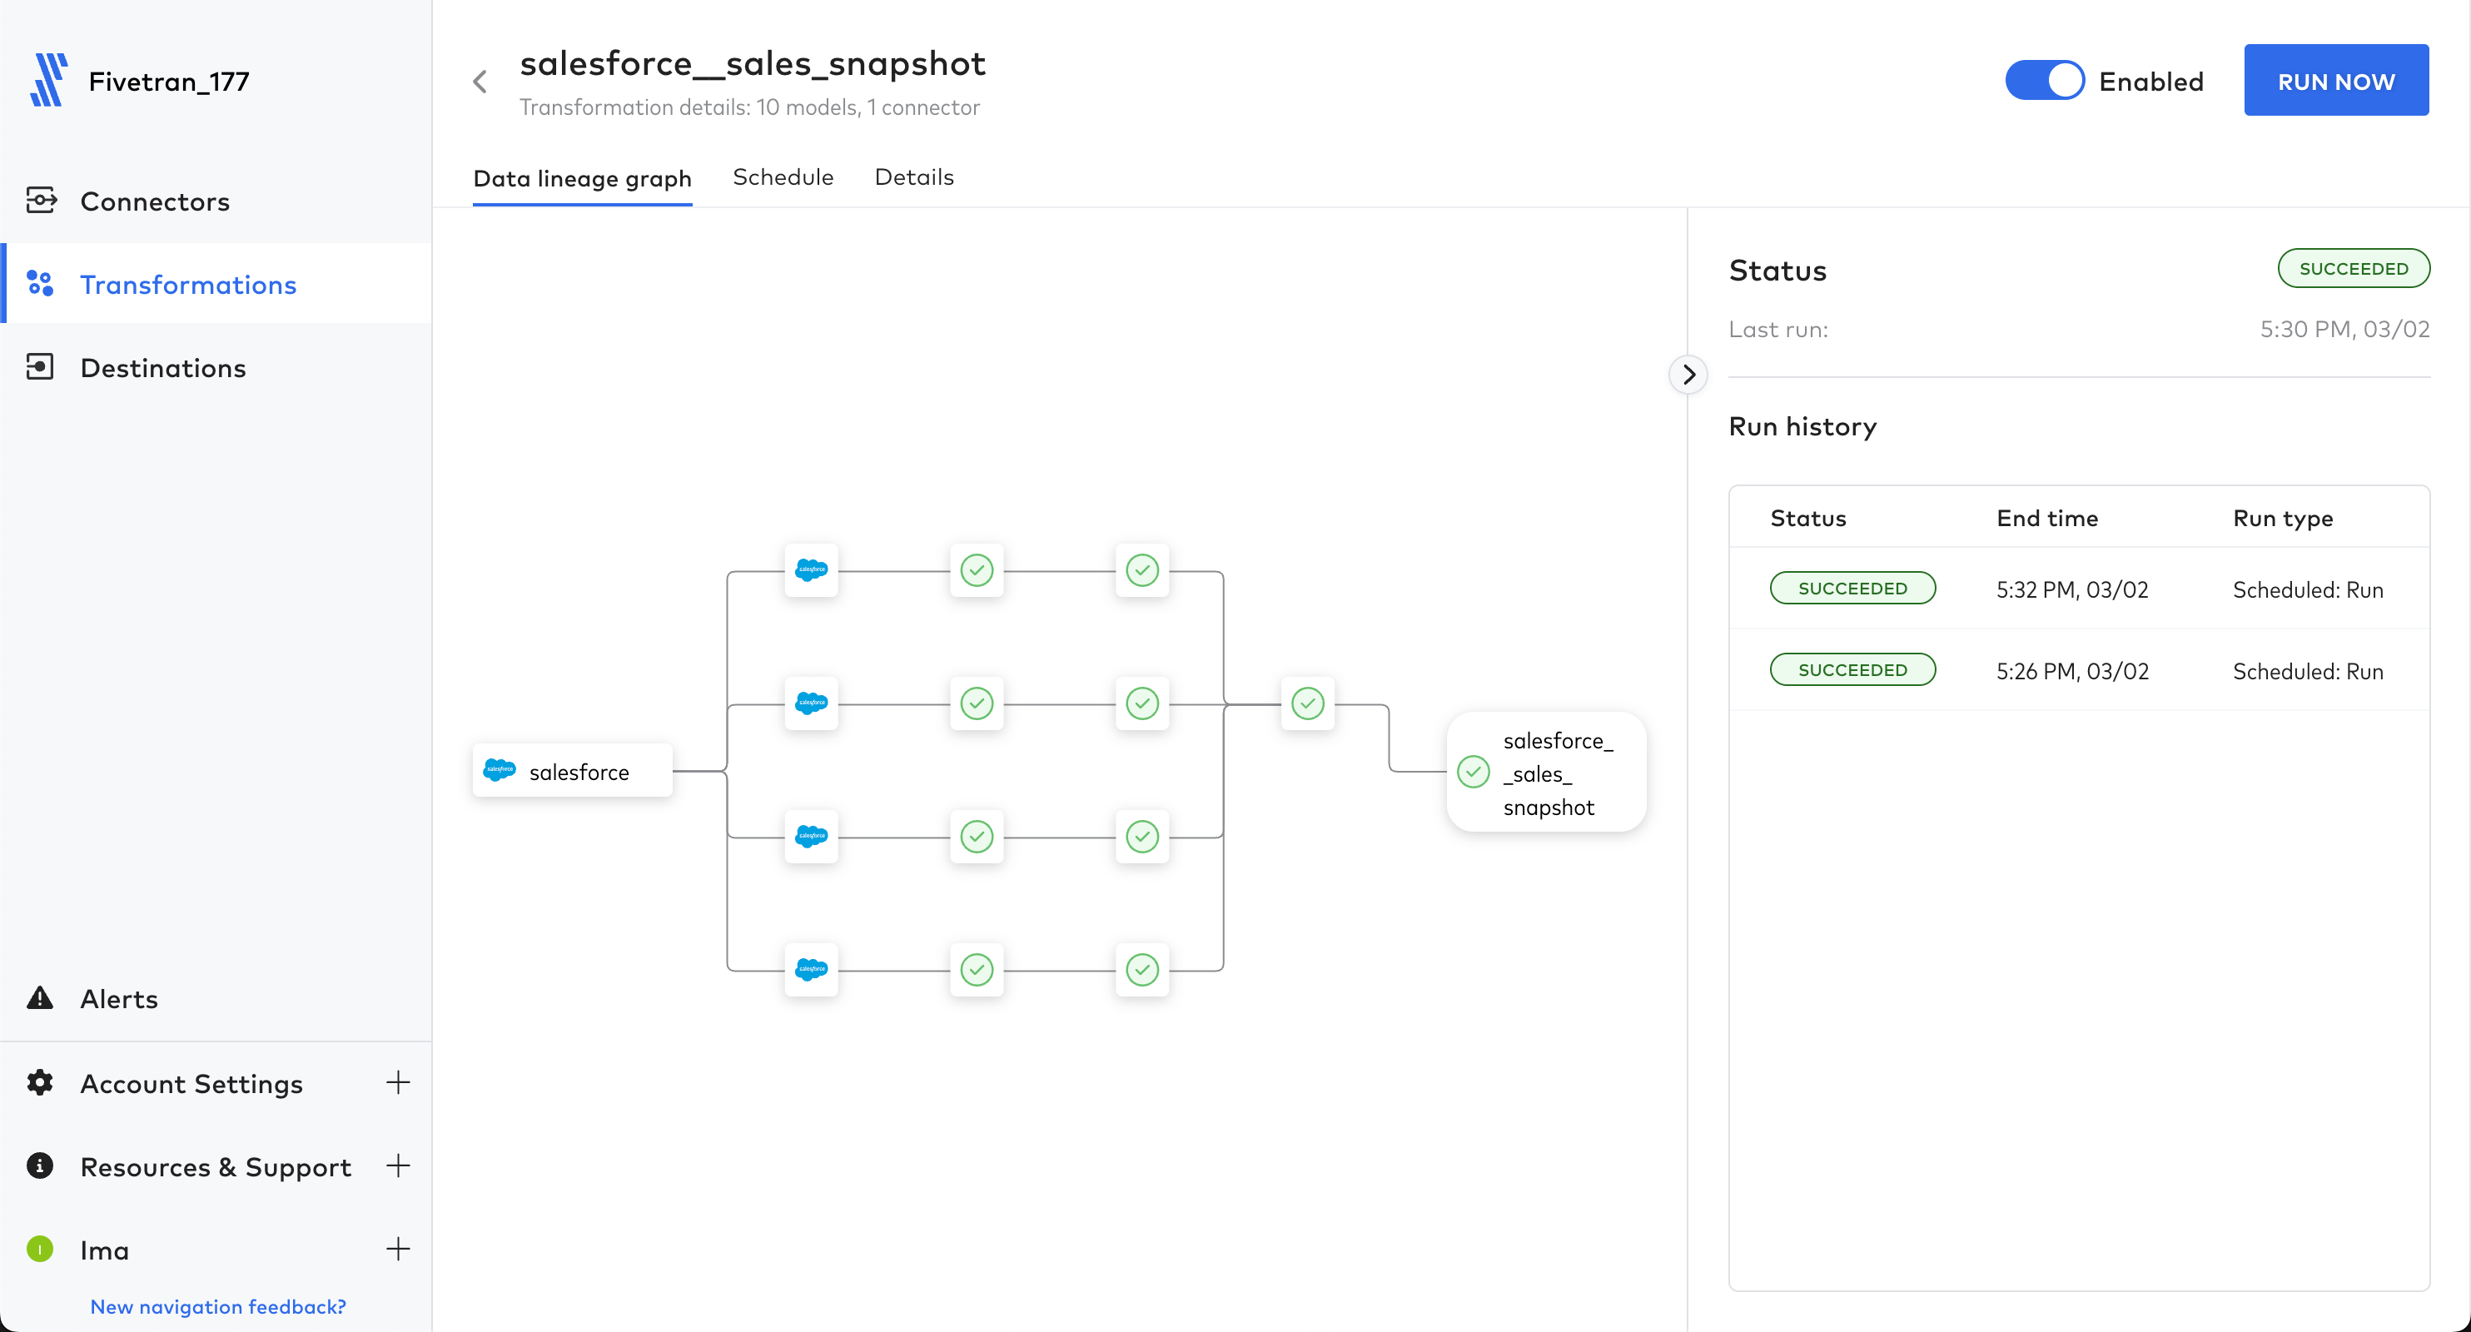Open Alerts via the warning triangle icon
This screenshot has width=2471, height=1332.
point(40,998)
